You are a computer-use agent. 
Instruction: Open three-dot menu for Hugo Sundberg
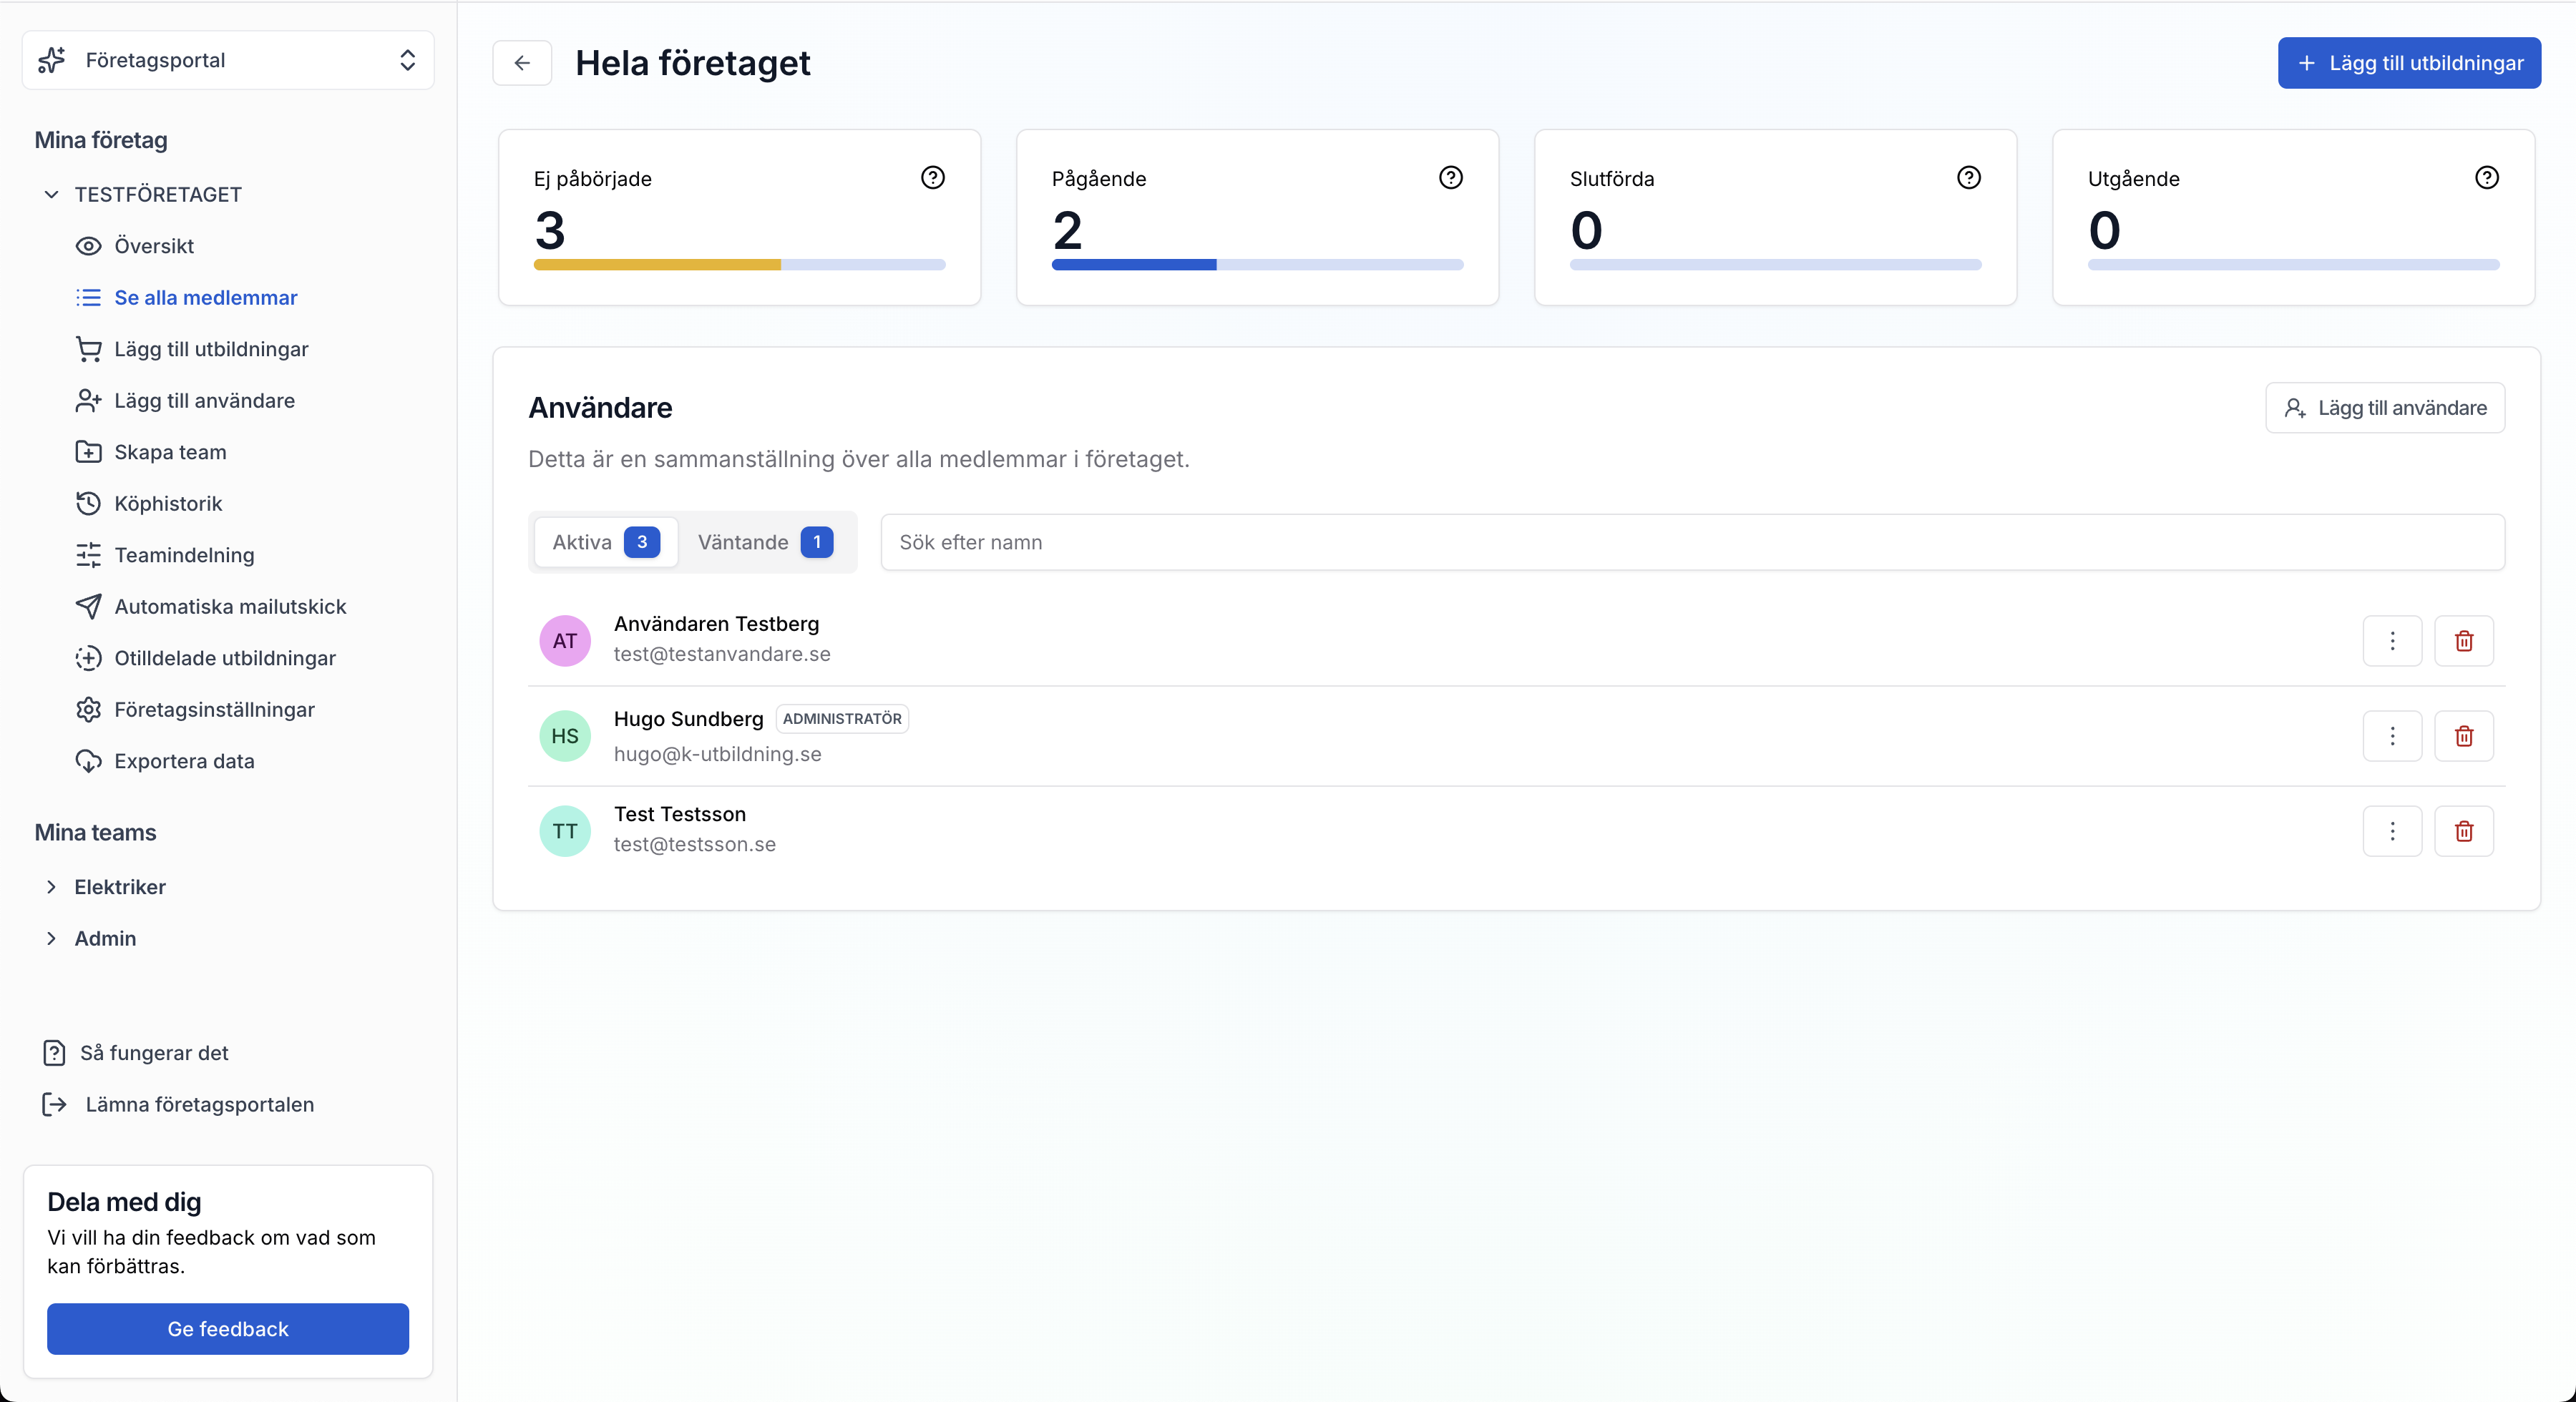point(2392,736)
